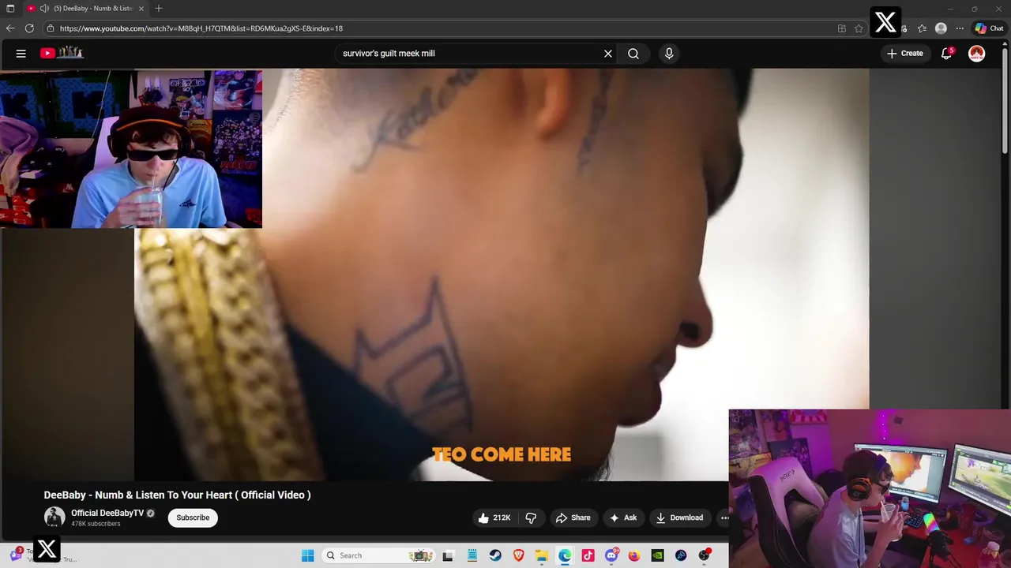Screen dimensions: 1011x568
Task: Open File Explorer from taskbar
Action: point(542,555)
